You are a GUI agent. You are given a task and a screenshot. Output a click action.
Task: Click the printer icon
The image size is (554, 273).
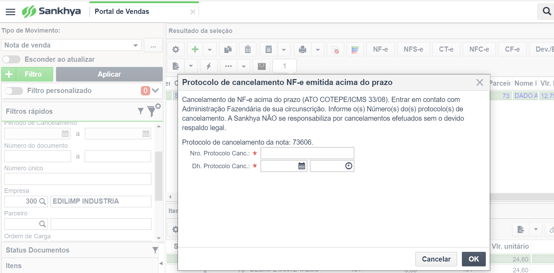[303, 50]
